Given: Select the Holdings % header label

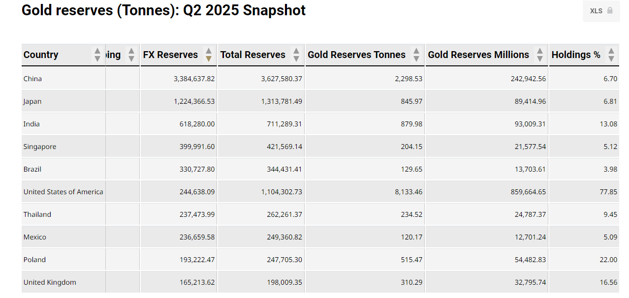Looking at the screenshot, I should 576,55.
